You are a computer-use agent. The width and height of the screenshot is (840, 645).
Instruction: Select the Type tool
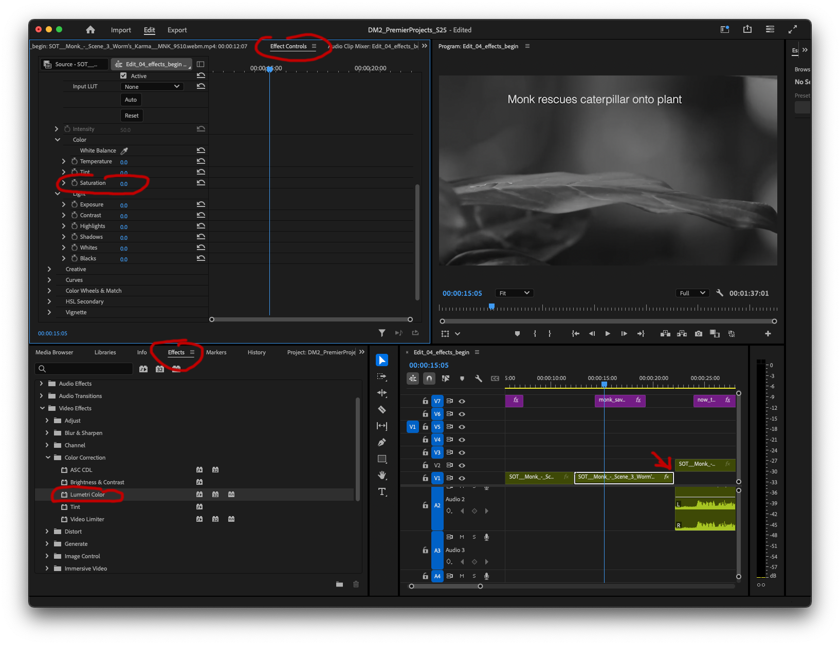point(382,491)
